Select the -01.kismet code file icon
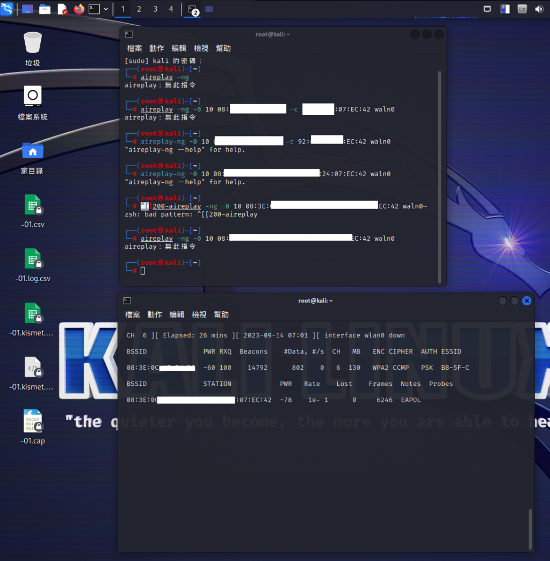550x561 pixels. click(32, 373)
